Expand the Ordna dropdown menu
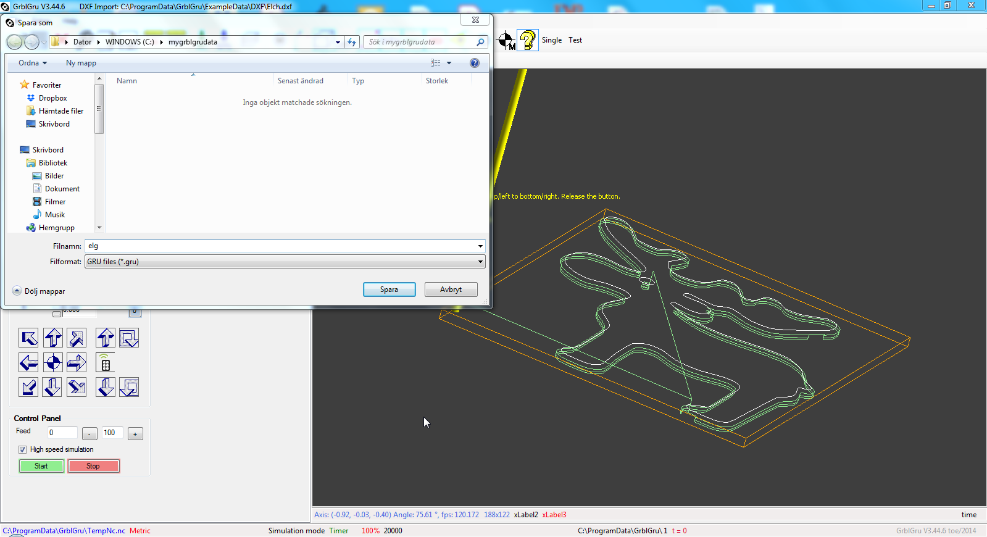 coord(33,63)
